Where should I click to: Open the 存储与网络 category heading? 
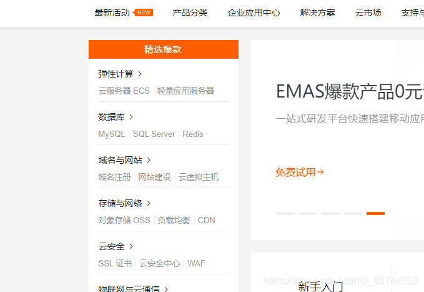click(x=120, y=203)
